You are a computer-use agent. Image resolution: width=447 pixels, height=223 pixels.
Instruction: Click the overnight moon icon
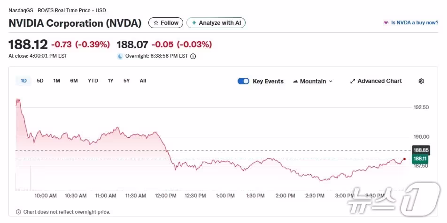120,56
